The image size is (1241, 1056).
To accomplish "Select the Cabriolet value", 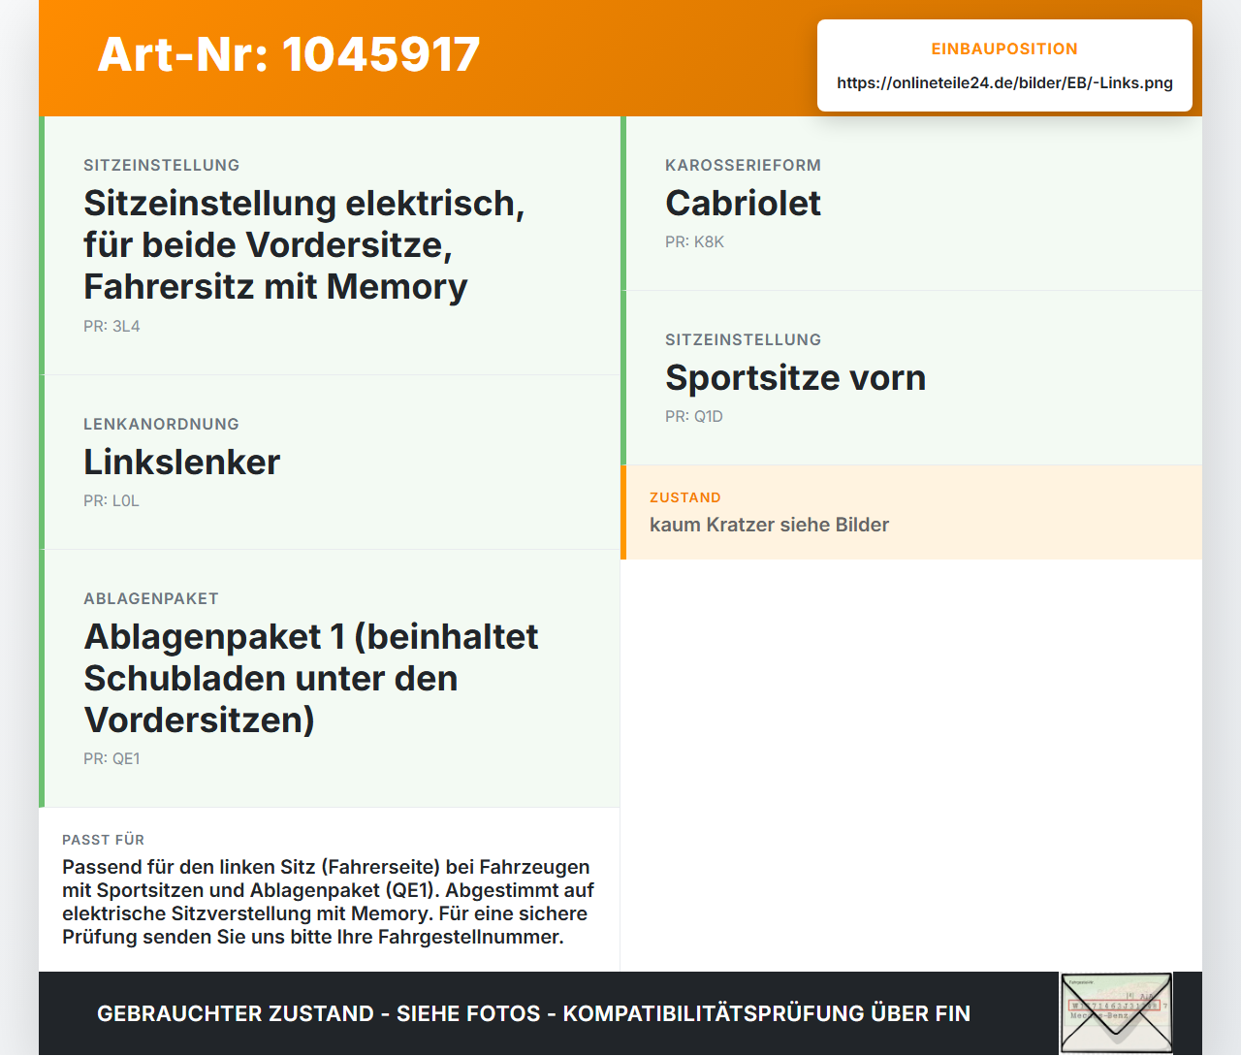I will 743,203.
